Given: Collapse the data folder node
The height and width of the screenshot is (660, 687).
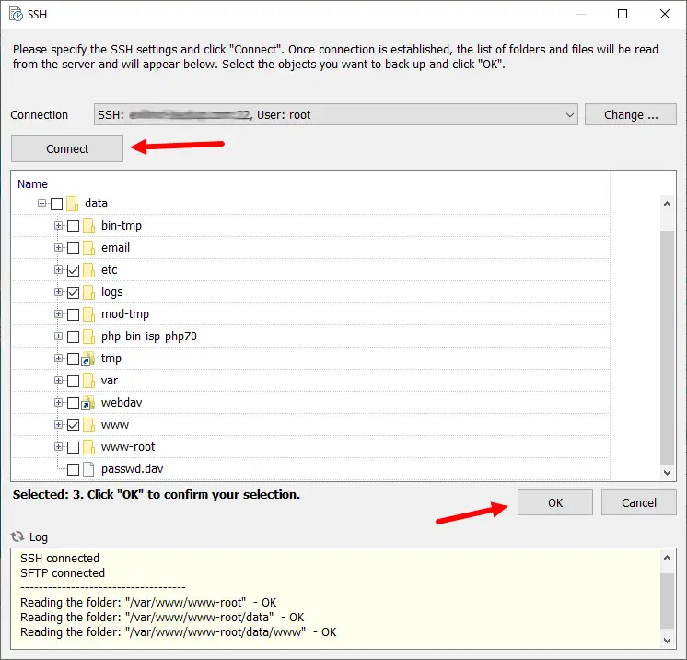Looking at the screenshot, I should click(x=41, y=203).
